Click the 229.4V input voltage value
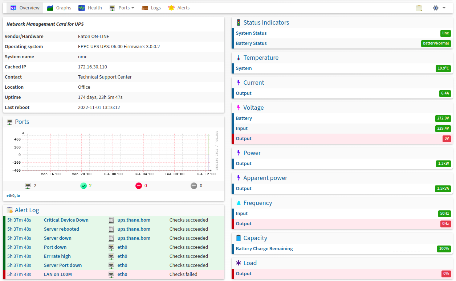The height and width of the screenshot is (281, 456). [443, 129]
